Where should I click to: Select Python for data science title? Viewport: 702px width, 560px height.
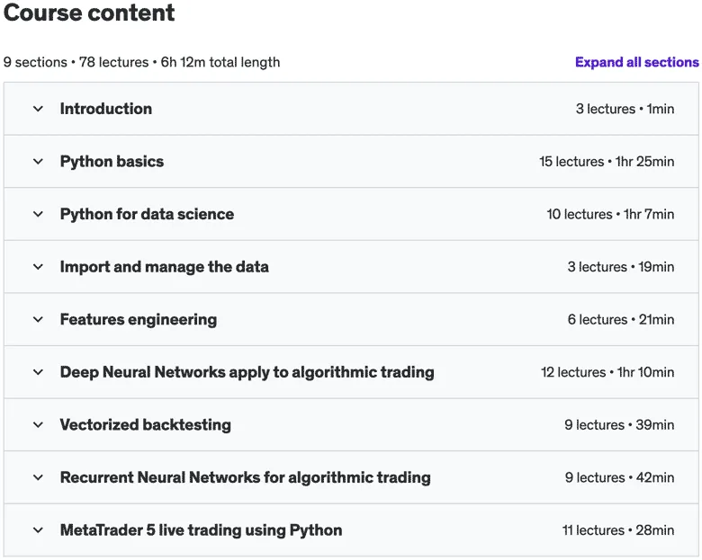pyautogui.click(x=147, y=214)
